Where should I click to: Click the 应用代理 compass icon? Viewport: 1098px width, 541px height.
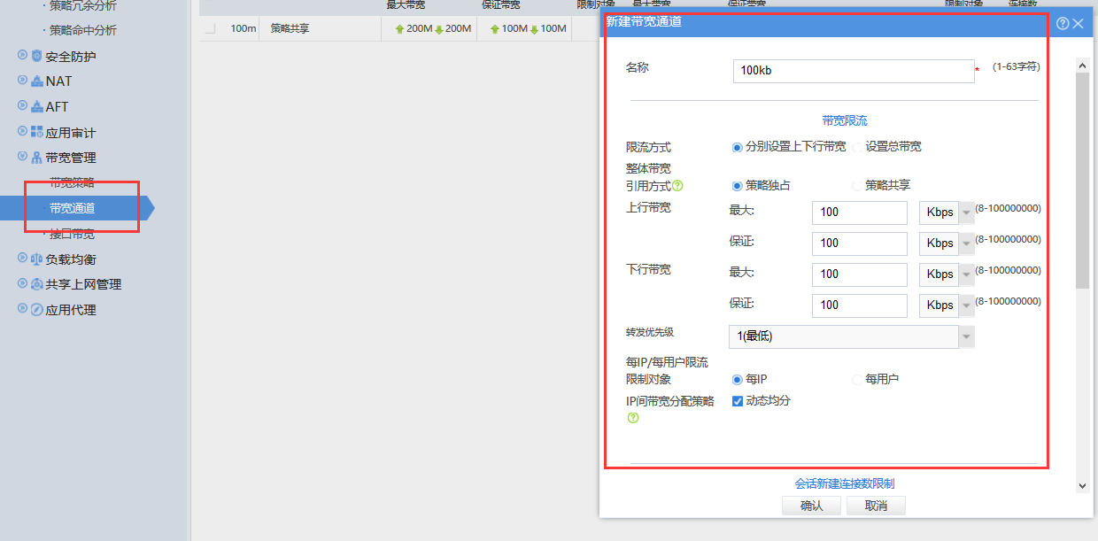(x=36, y=310)
